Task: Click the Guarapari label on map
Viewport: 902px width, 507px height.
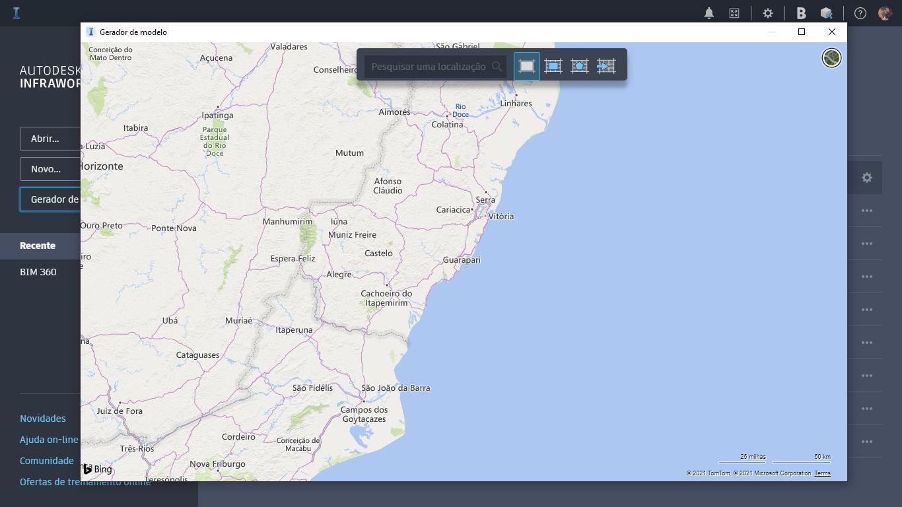Action: pos(462,260)
